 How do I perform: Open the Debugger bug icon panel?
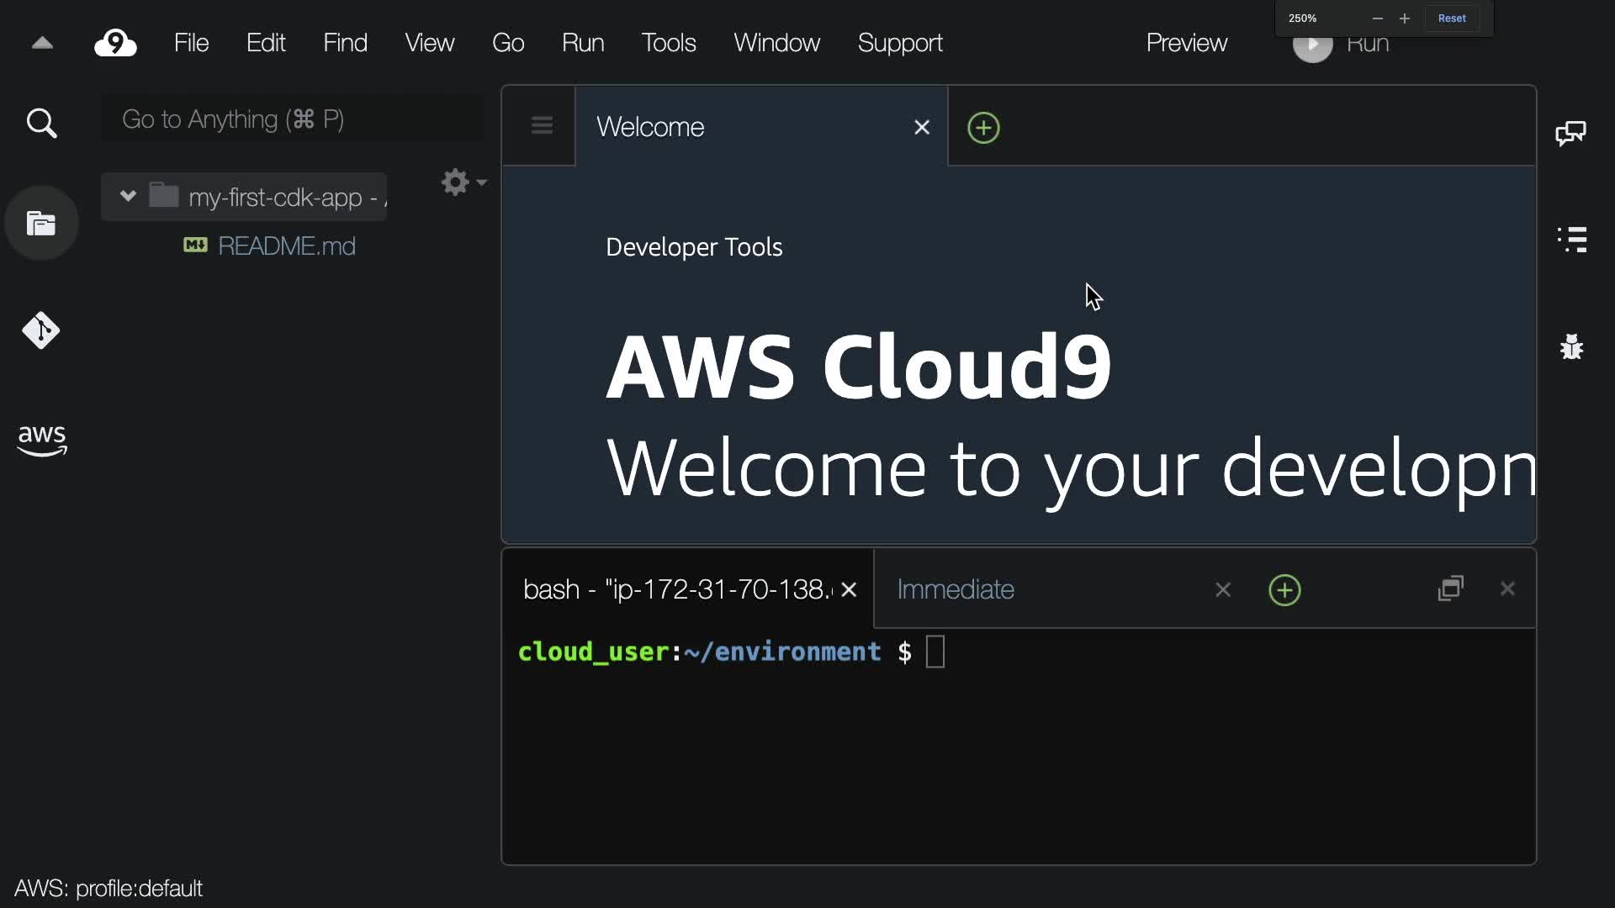1571,346
